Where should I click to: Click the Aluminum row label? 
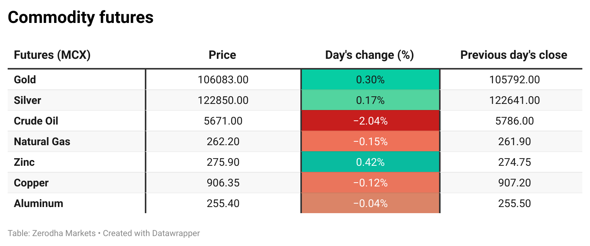coord(38,204)
